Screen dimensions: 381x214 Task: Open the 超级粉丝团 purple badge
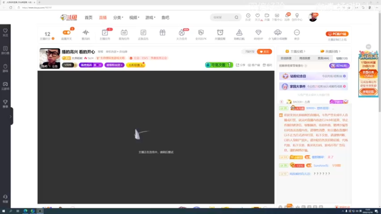click(x=114, y=65)
